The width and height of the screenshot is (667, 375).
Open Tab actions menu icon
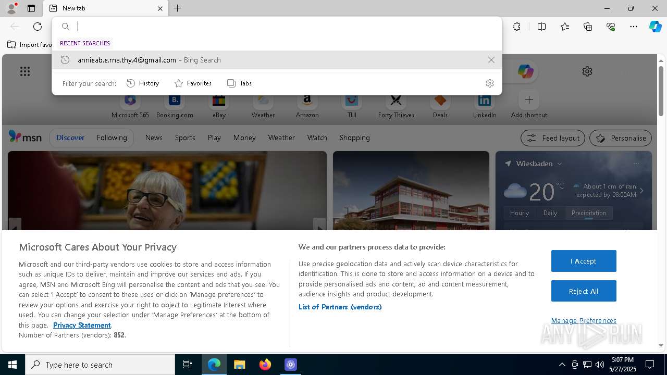pyautogui.click(x=31, y=8)
